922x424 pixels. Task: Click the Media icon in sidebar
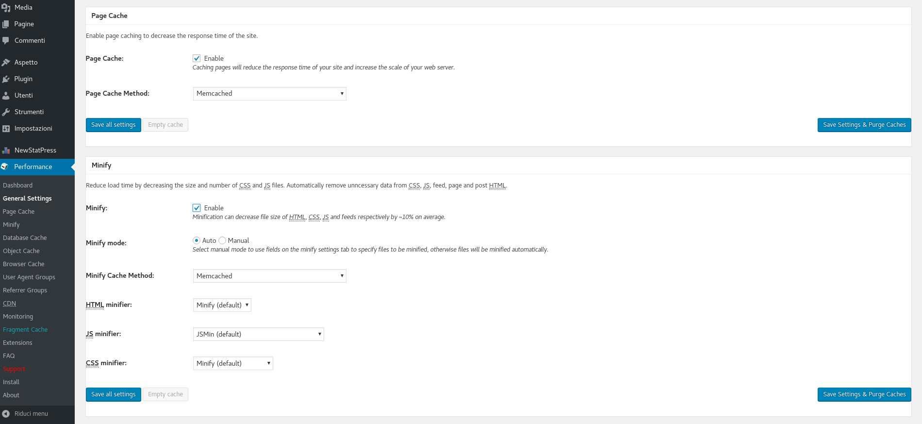pos(6,8)
